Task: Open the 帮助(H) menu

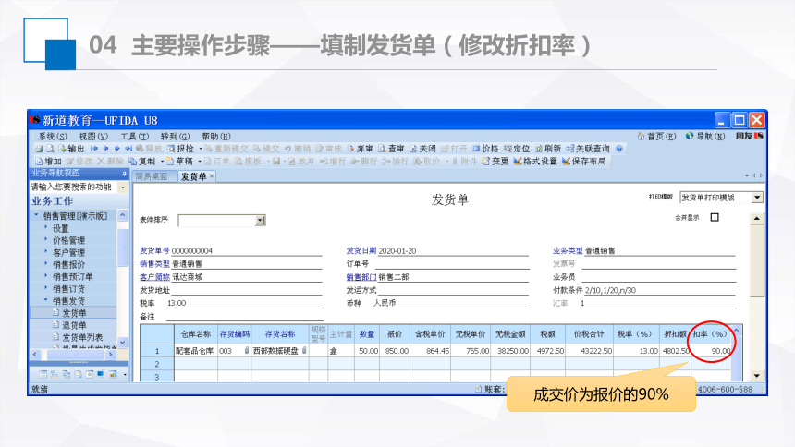Action: point(216,136)
